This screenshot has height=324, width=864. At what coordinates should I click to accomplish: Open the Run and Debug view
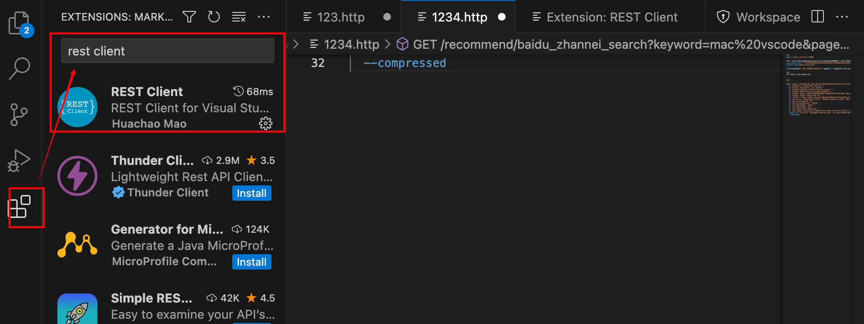pyautogui.click(x=19, y=160)
